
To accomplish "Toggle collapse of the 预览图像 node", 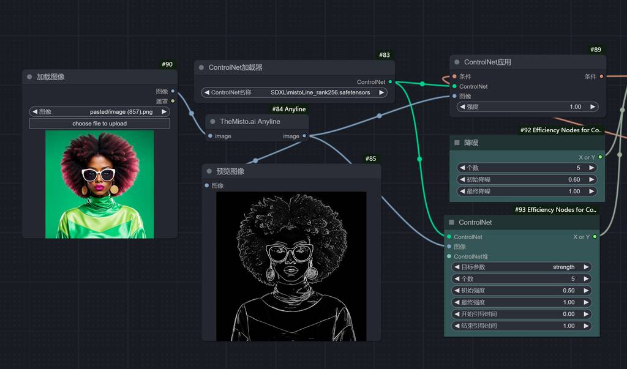I will coord(209,171).
